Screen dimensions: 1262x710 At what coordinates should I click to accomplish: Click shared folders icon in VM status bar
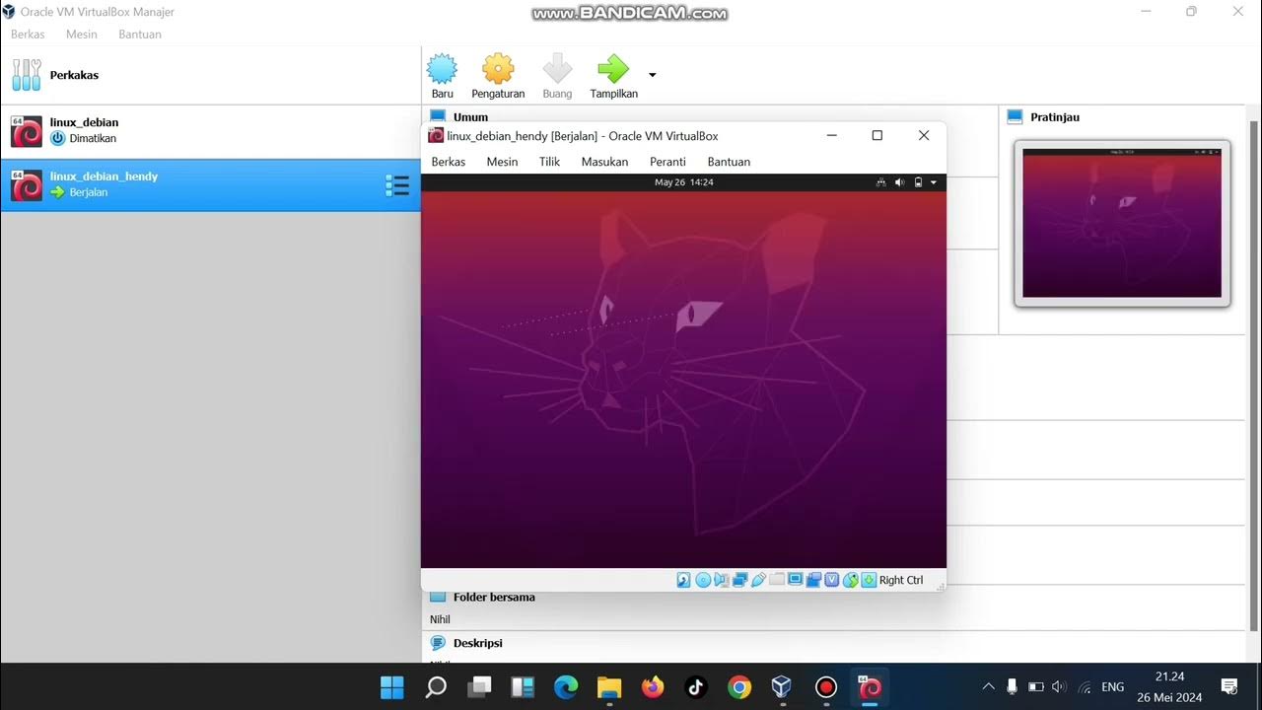click(x=777, y=579)
